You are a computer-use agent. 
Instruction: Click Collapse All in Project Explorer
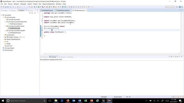(30, 13)
